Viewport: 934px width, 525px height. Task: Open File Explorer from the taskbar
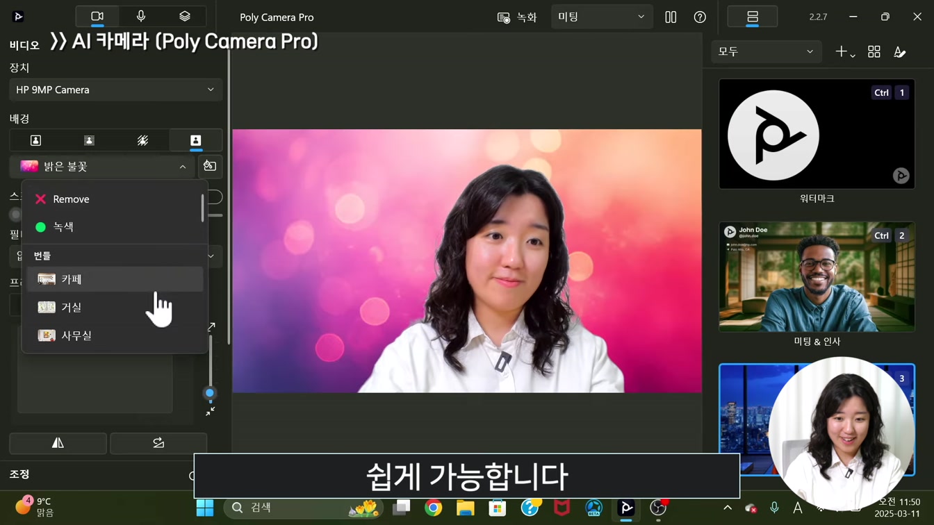click(465, 508)
